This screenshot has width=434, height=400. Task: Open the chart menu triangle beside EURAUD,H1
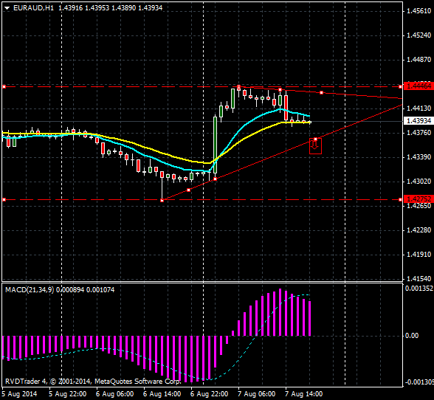pos(7,8)
